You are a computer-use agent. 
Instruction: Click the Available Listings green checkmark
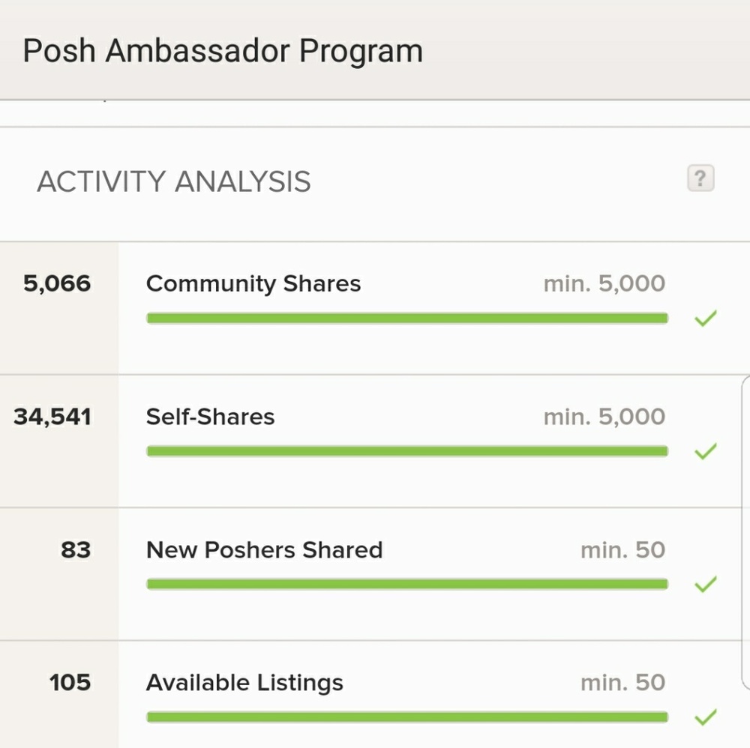pyautogui.click(x=706, y=717)
